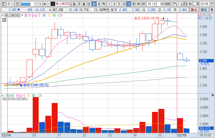Open the calendar date picker icon
The height and width of the screenshot is (138, 215).
click(x=212, y=4)
